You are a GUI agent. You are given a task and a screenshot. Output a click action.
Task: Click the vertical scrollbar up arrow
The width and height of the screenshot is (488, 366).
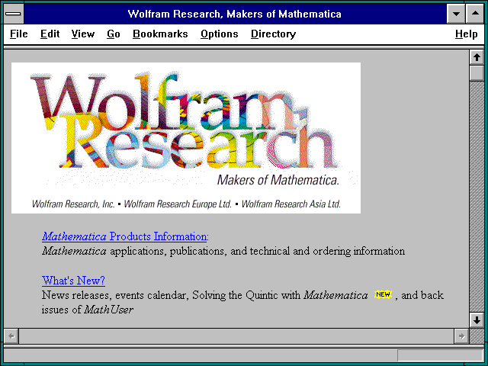(x=477, y=57)
